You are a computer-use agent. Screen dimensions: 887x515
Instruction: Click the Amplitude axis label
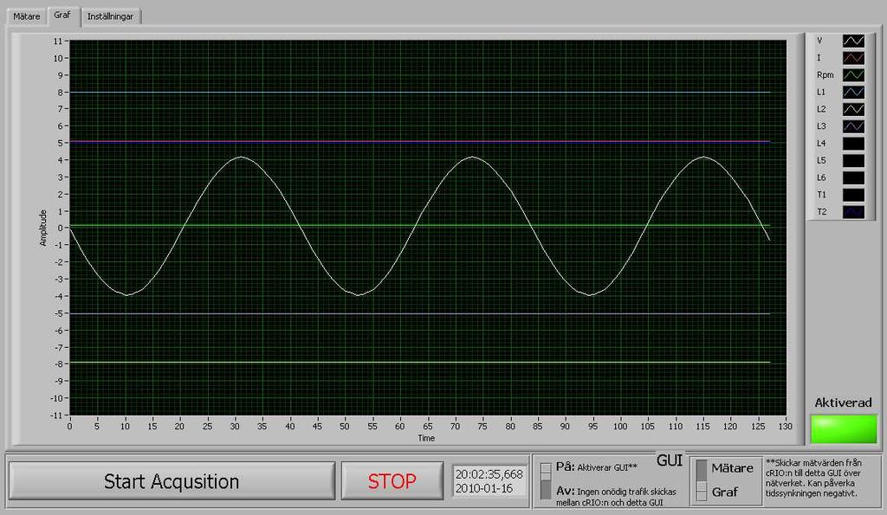(43, 228)
